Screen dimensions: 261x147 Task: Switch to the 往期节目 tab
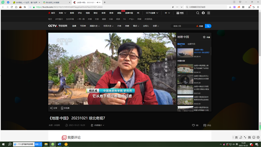[192, 44]
